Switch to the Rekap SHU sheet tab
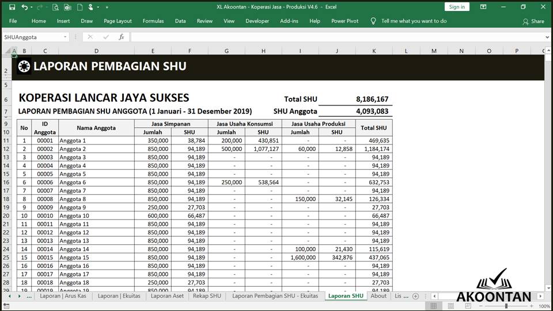The image size is (553, 311). pyautogui.click(x=207, y=296)
